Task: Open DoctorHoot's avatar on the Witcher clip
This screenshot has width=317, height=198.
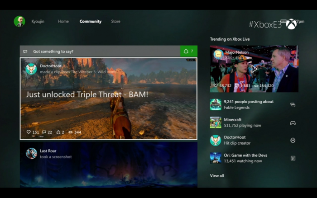Action: (x=31, y=69)
